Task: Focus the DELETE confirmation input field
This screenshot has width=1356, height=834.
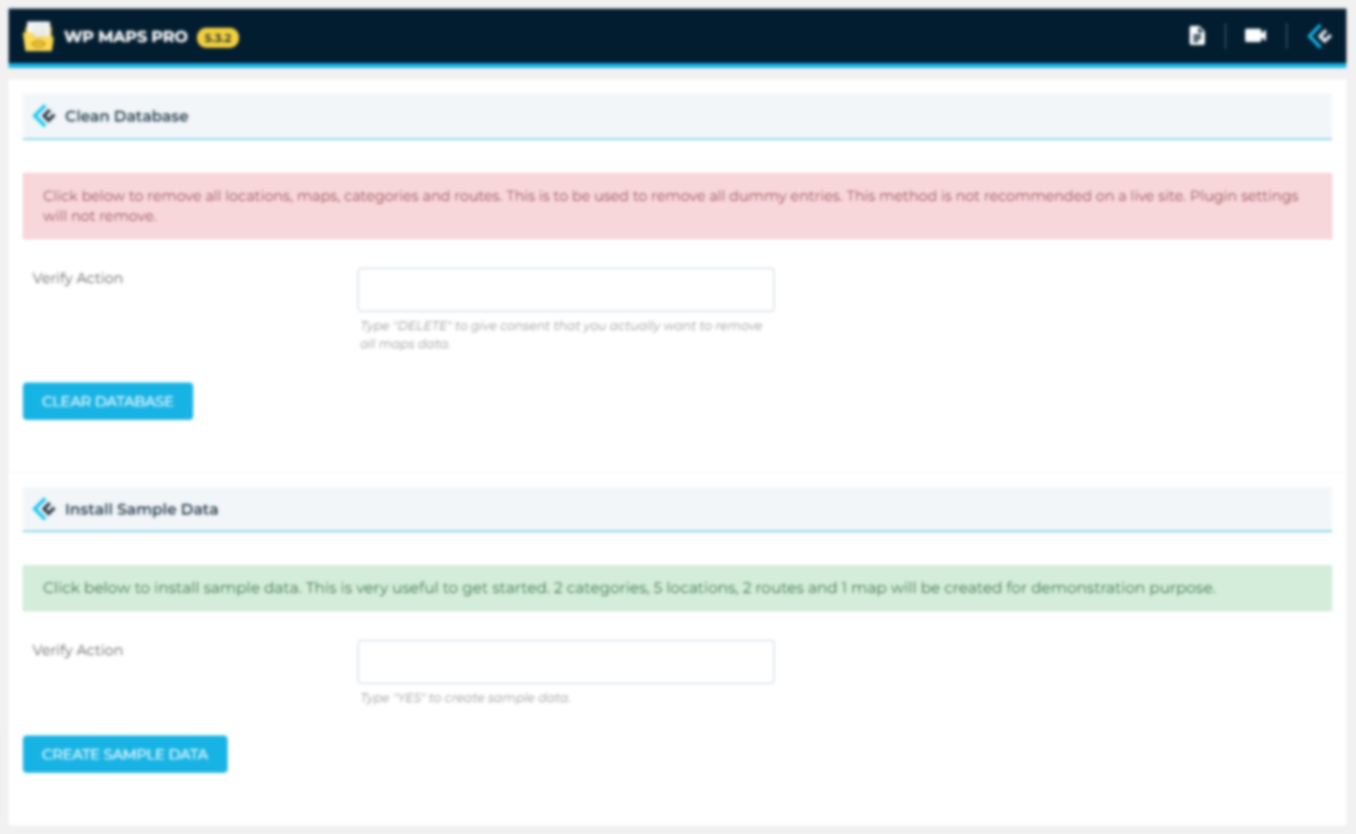Action: tap(565, 289)
